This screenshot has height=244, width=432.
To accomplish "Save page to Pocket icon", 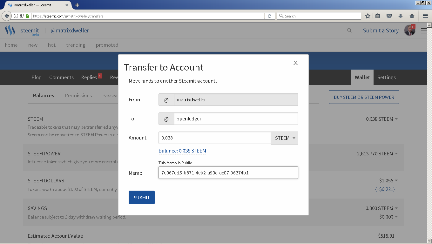I will [x=389, y=16].
